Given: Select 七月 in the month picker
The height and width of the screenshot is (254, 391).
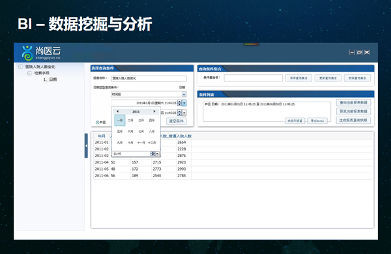Looking at the screenshot, I should click(141, 132).
